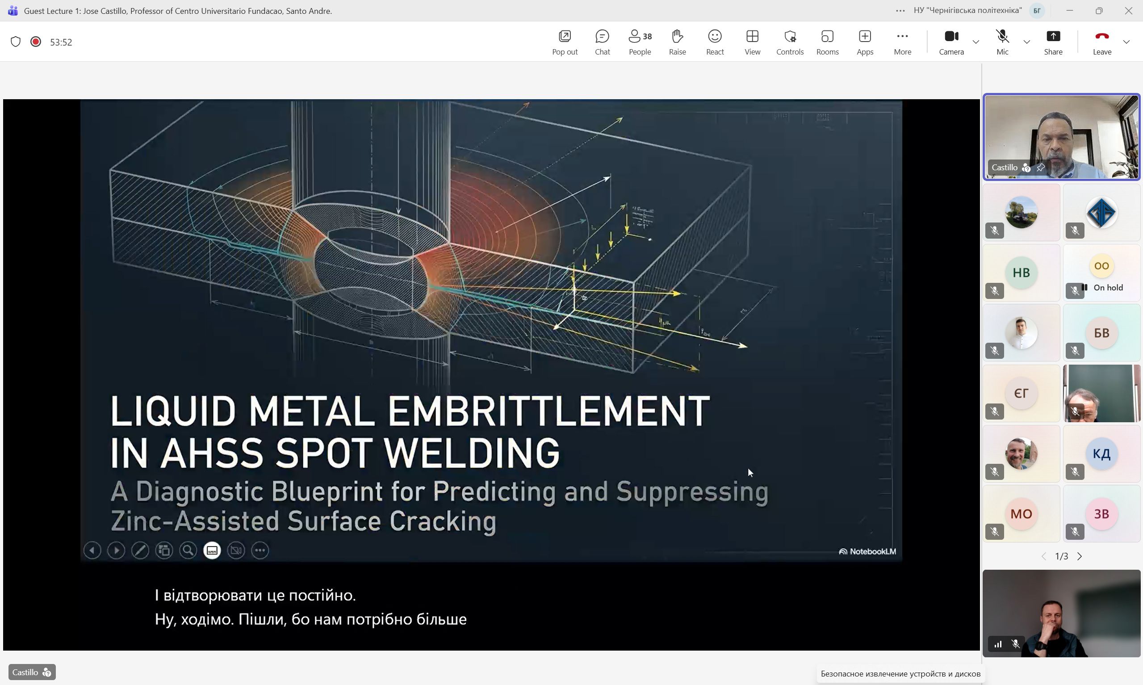Screen dimensions: 1143x685
Task: Open breakout Rooms
Action: click(x=827, y=42)
